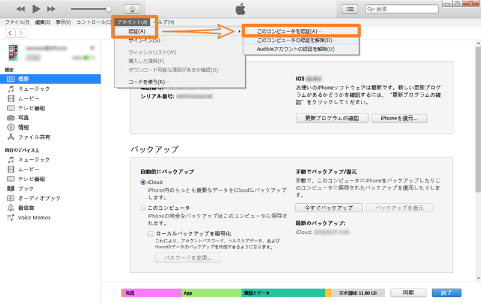Select the iCloud backup radio button
This screenshot has height=303, width=481.
[143, 182]
